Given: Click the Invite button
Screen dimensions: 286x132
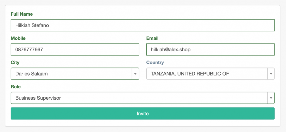Looking at the screenshot, I should click(143, 114).
